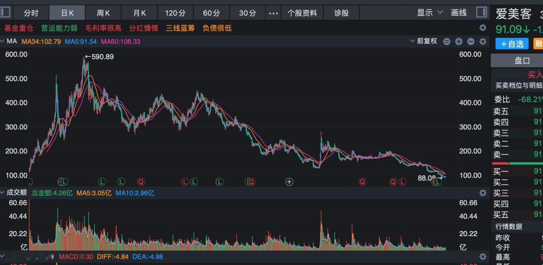The height and width of the screenshot is (265, 543).
Task: Collapse the 成交额 volume panel chevron
Action: [x=3, y=192]
